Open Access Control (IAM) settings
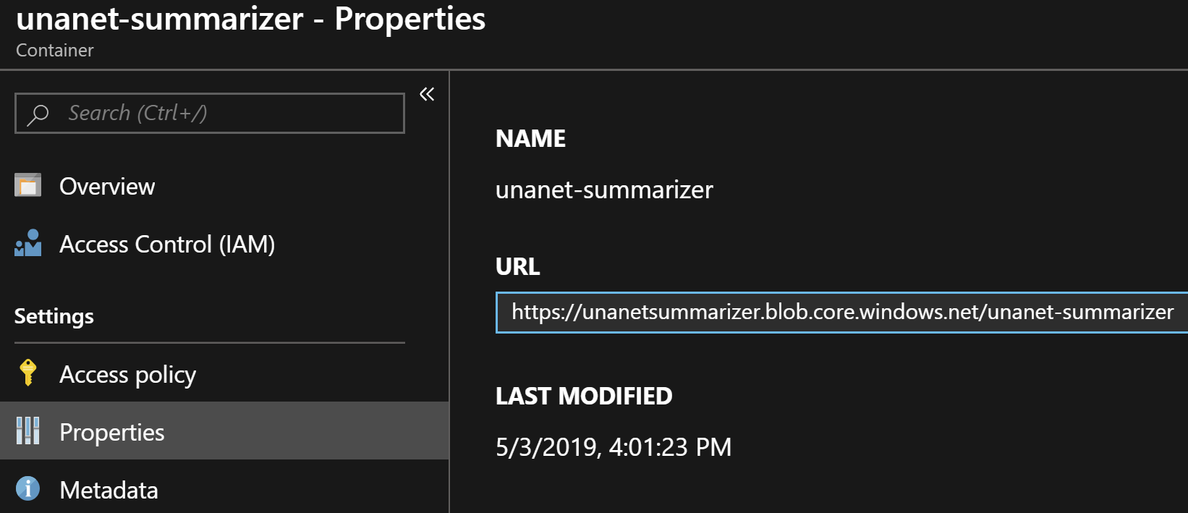The image size is (1188, 513). 167,244
